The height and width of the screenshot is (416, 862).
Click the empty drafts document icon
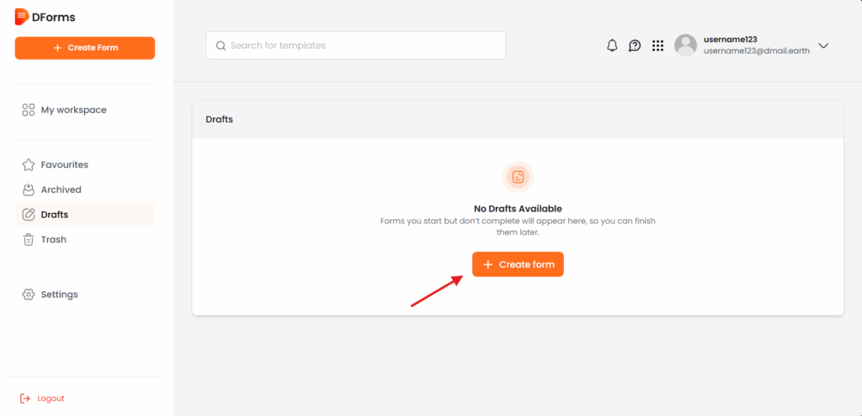click(518, 177)
